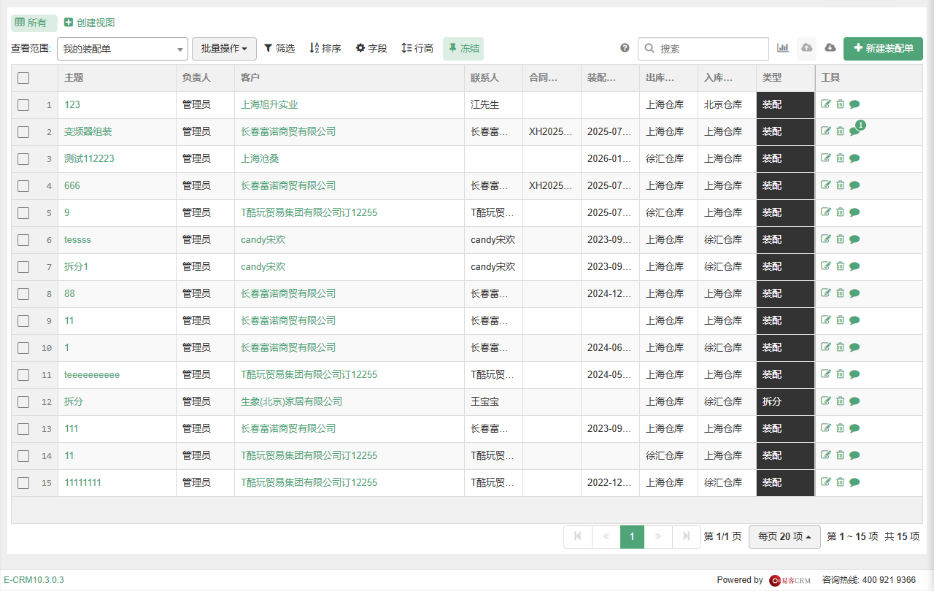Click 创建视图 to add a view
934x591 pixels.
(x=90, y=23)
